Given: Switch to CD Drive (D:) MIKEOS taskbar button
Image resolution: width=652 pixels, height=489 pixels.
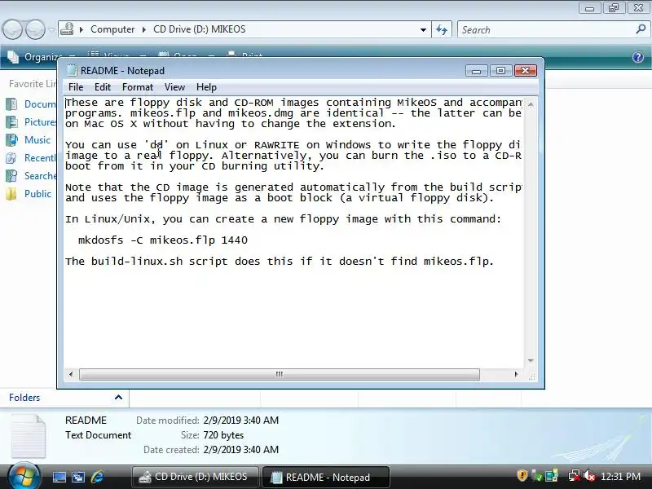Looking at the screenshot, I should pos(195,477).
